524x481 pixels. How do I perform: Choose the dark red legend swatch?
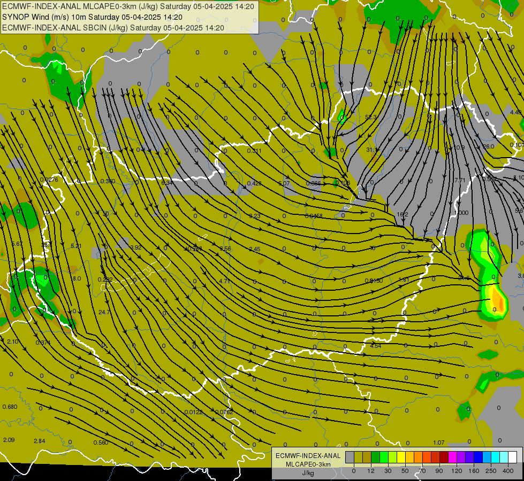pyautogui.click(x=444, y=457)
